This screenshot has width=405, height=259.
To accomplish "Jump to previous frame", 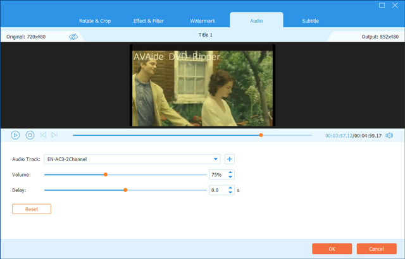I will pyautogui.click(x=43, y=135).
